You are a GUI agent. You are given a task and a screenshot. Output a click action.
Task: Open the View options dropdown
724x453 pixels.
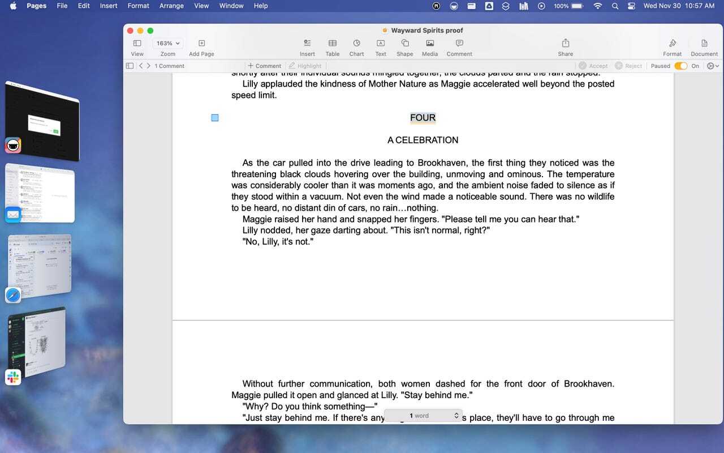tap(137, 47)
